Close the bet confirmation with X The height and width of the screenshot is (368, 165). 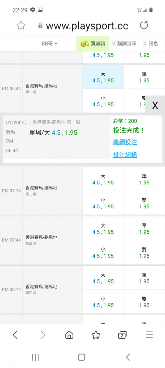tap(155, 106)
